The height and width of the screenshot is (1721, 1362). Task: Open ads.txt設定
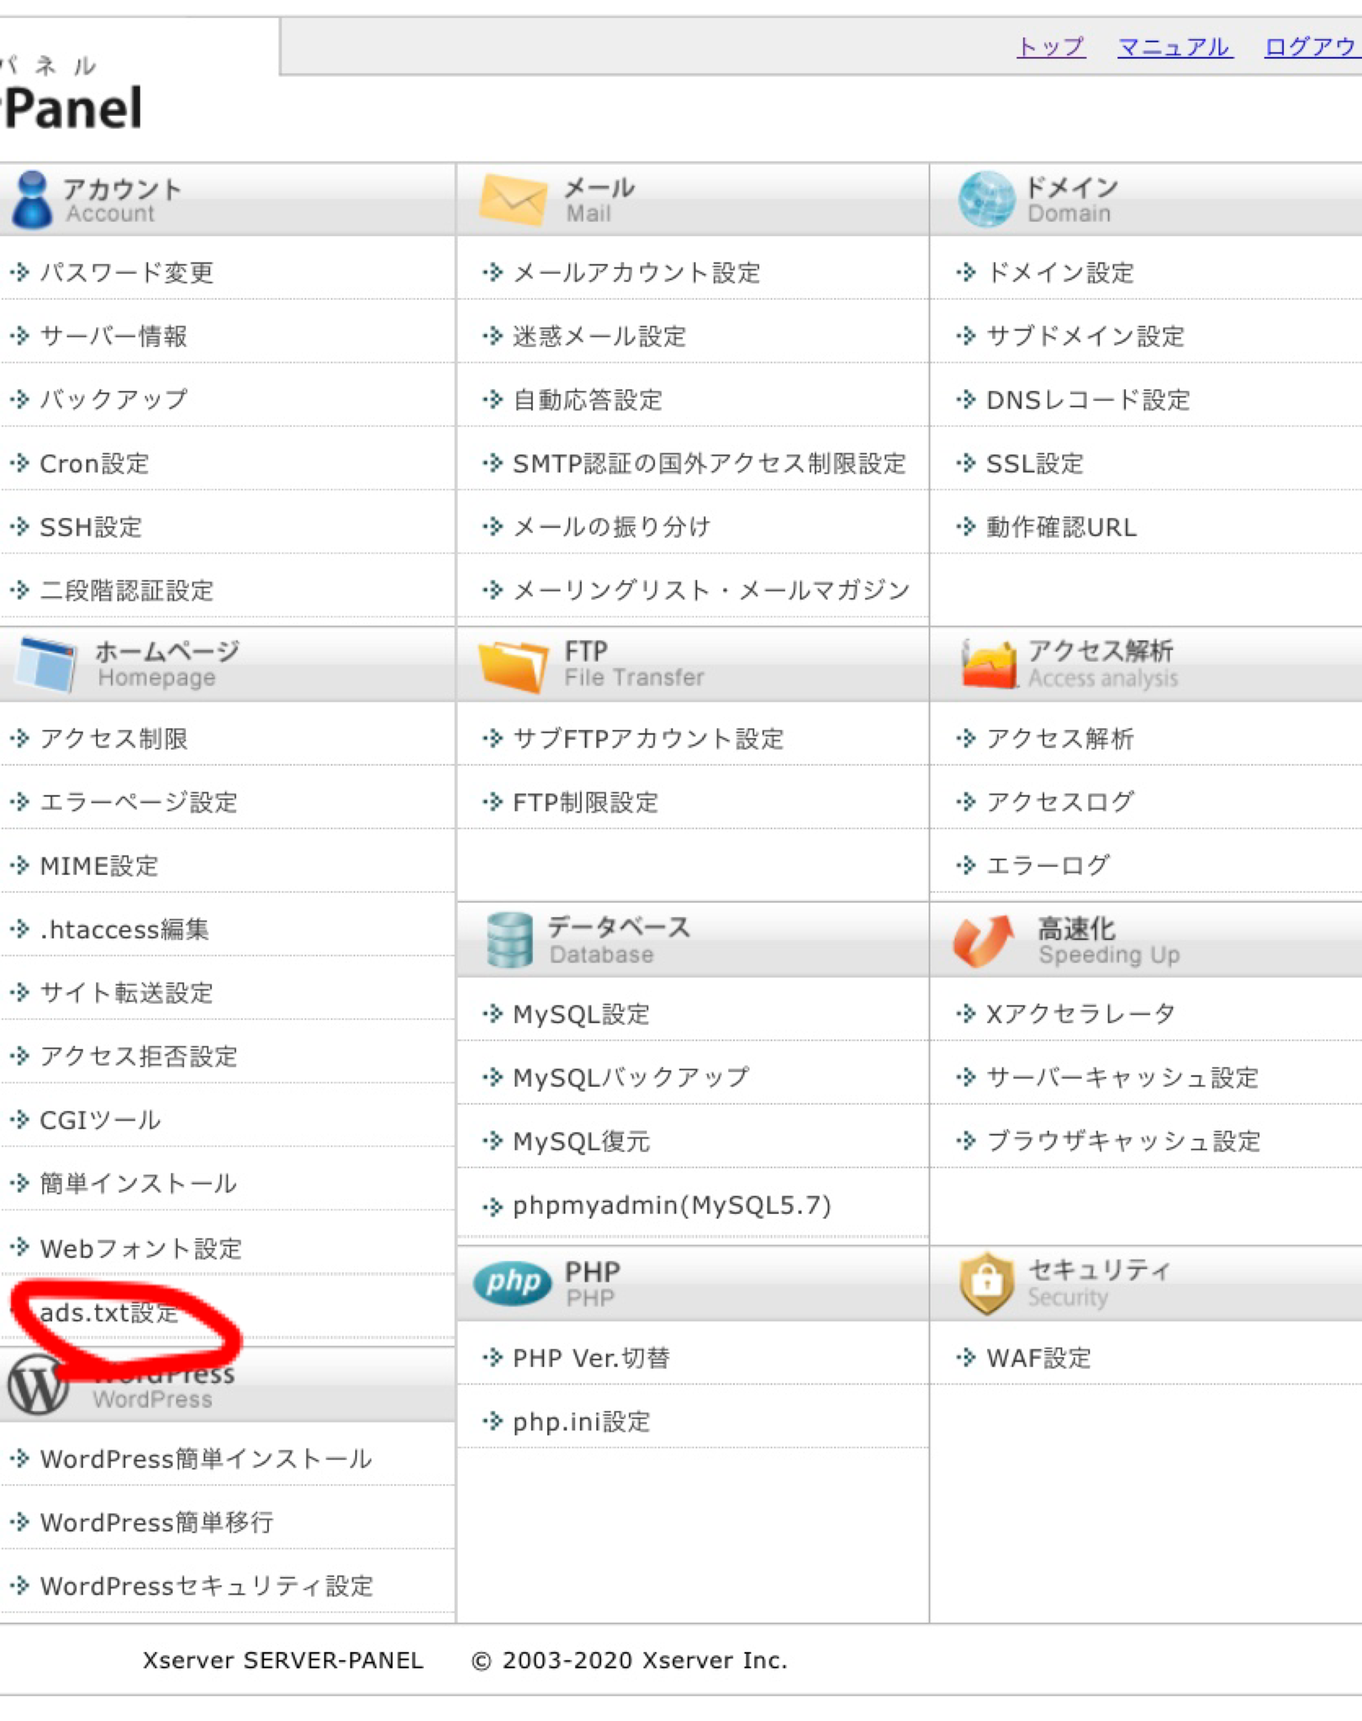[109, 1312]
